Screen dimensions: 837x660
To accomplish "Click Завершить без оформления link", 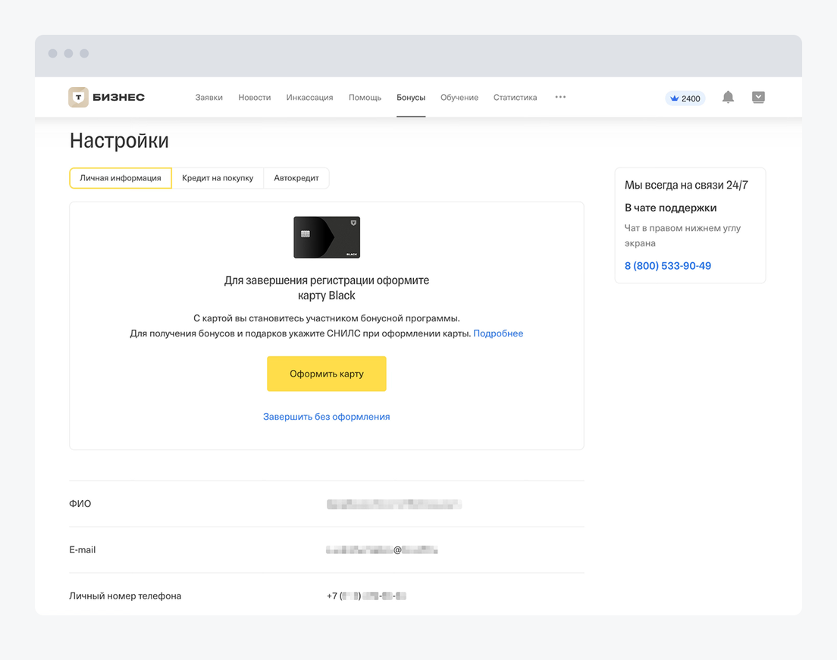I will coord(326,417).
